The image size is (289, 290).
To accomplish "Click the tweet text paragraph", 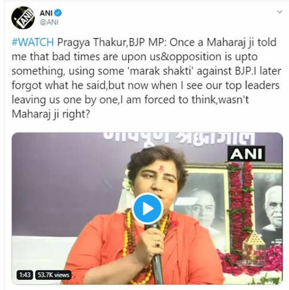I will (x=146, y=78).
